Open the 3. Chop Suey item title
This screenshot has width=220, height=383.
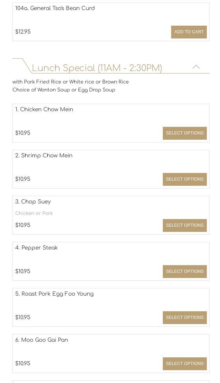click(x=33, y=202)
